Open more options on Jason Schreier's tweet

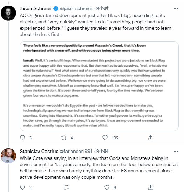click(x=176, y=9)
